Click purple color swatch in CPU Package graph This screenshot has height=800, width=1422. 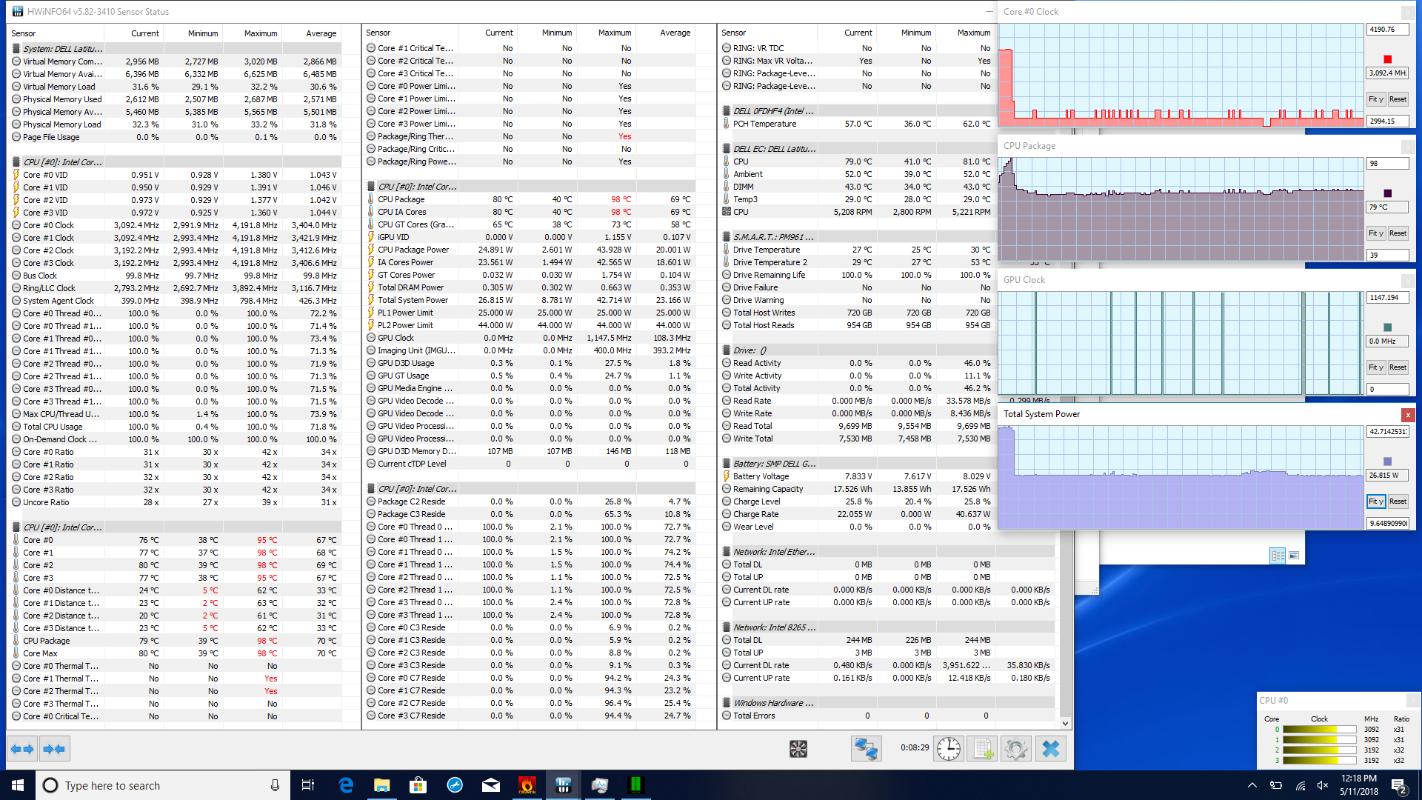click(x=1387, y=193)
